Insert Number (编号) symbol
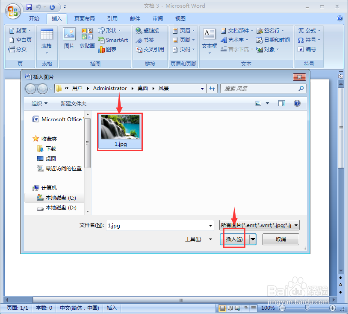 coord(307,49)
